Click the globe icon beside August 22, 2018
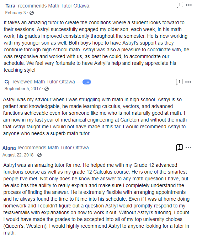The image size is (197, 242). (39, 155)
